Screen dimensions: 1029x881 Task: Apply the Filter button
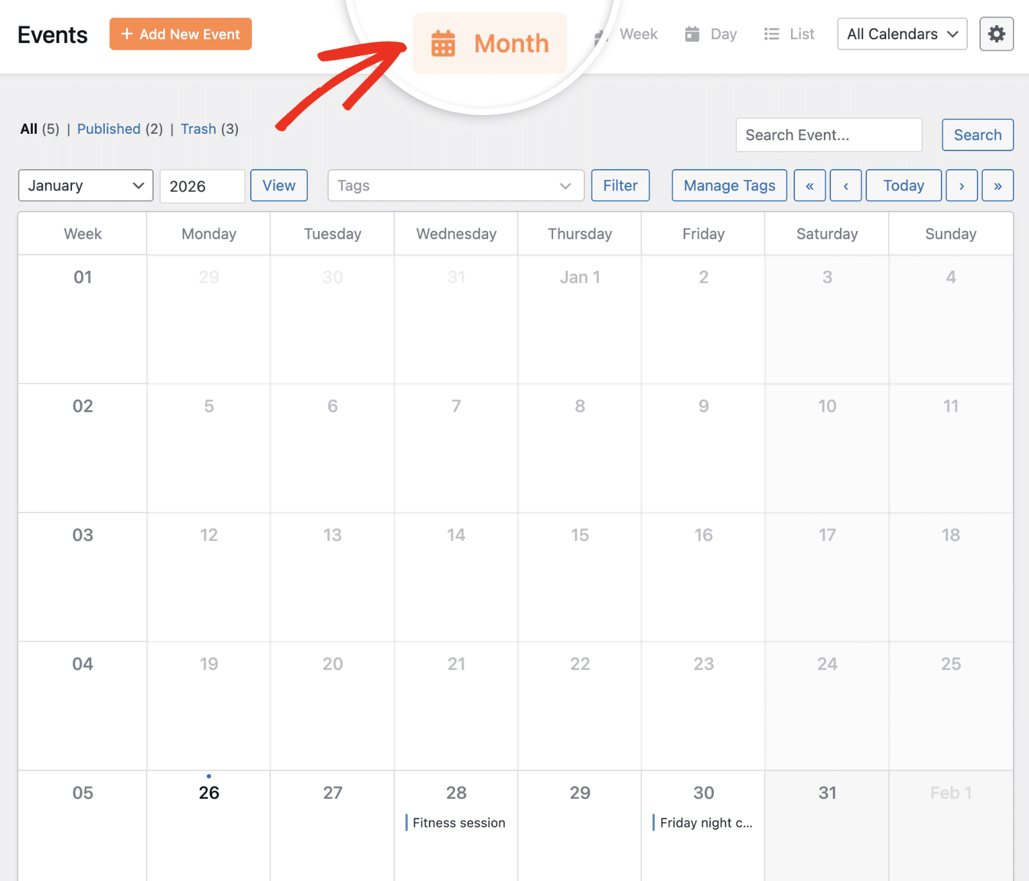619,185
